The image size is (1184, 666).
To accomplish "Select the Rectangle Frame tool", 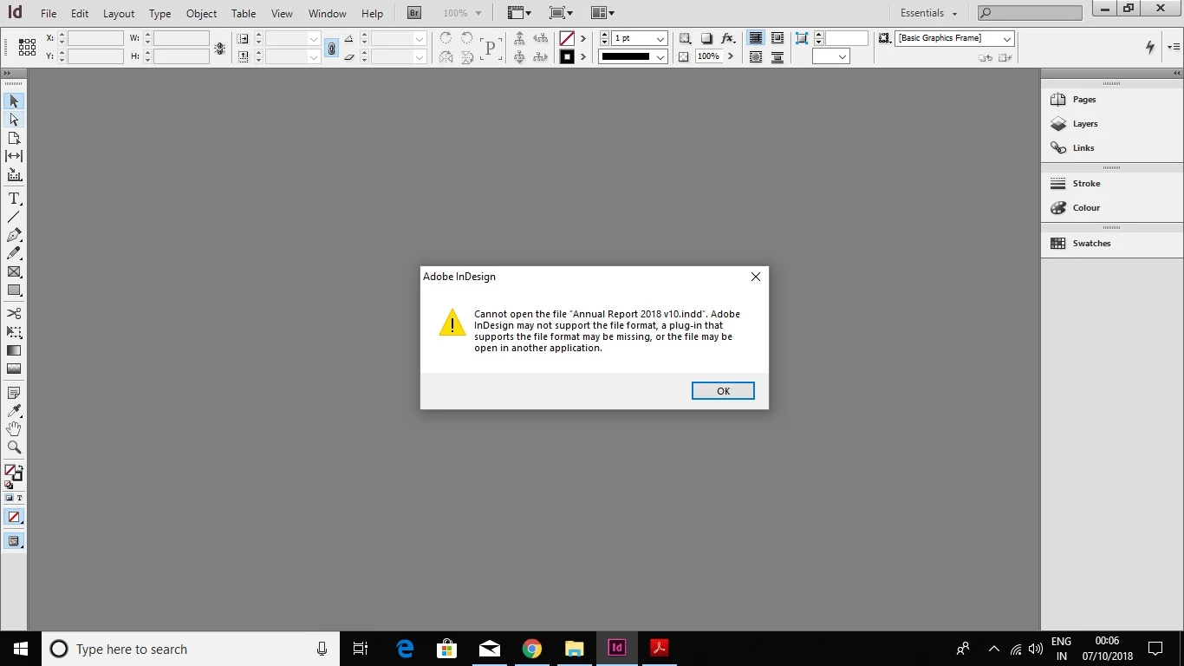I will point(14,272).
